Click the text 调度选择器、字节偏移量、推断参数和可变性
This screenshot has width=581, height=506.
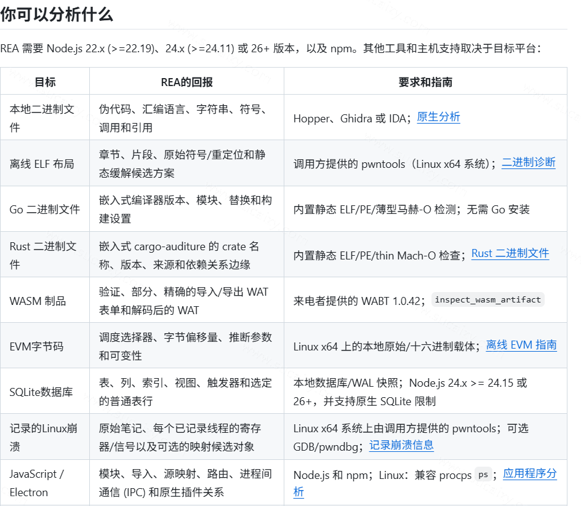coord(185,346)
